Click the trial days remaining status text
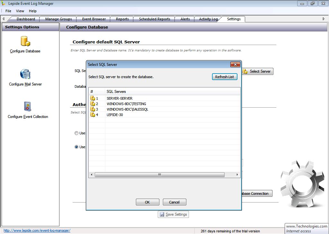 [x=230, y=231]
